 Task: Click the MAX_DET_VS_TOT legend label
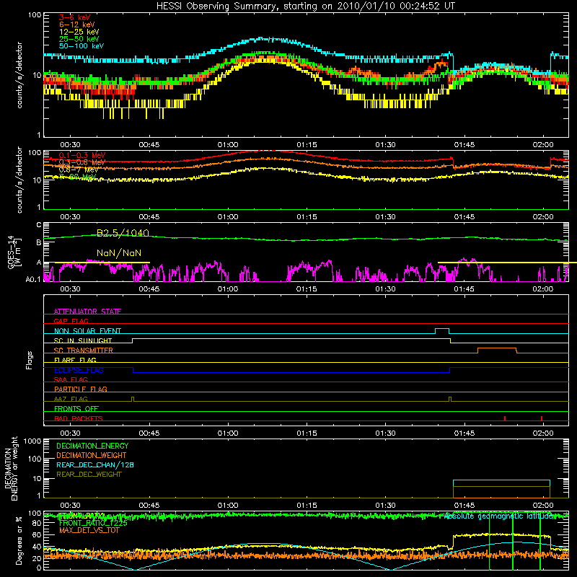(x=89, y=530)
